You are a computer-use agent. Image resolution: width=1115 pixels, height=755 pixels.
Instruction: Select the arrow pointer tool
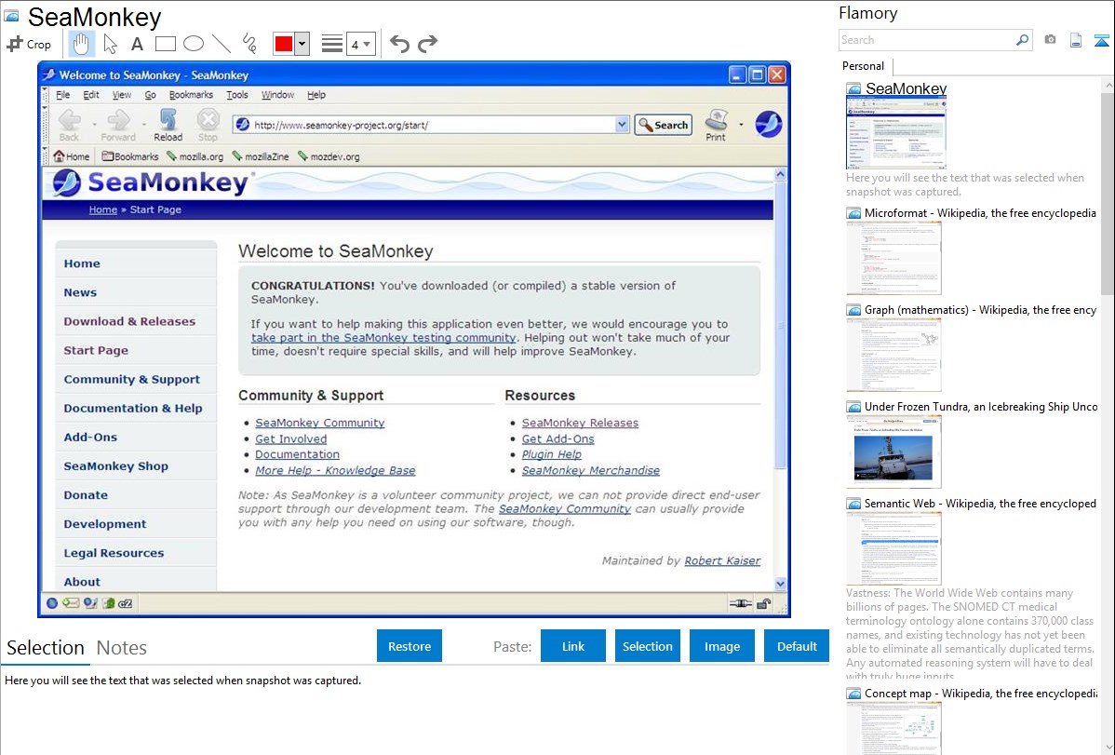click(110, 44)
